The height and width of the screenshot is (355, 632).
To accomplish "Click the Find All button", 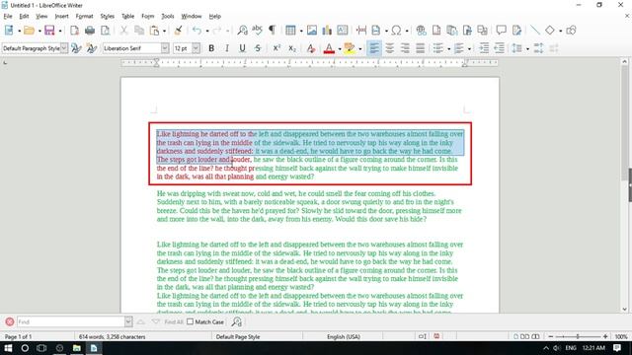I will [x=174, y=322].
